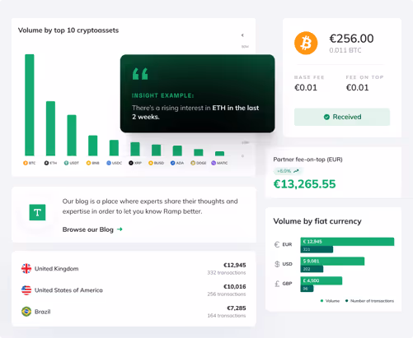This screenshot has width=413, height=338.
Task: Click the Volume by fiat currency heading
Action: [317, 221]
